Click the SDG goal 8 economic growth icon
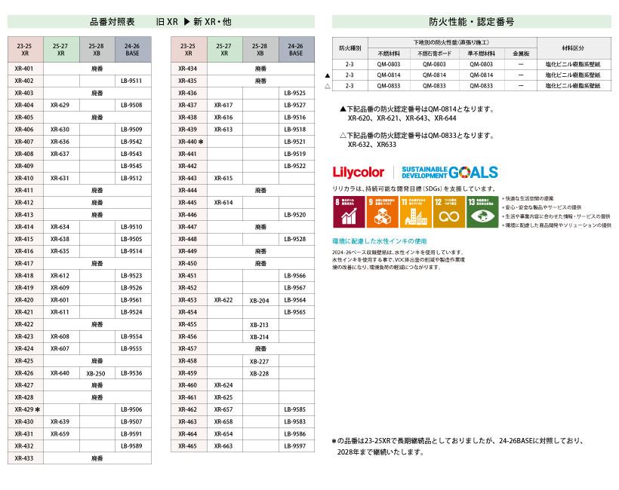 click(x=349, y=212)
